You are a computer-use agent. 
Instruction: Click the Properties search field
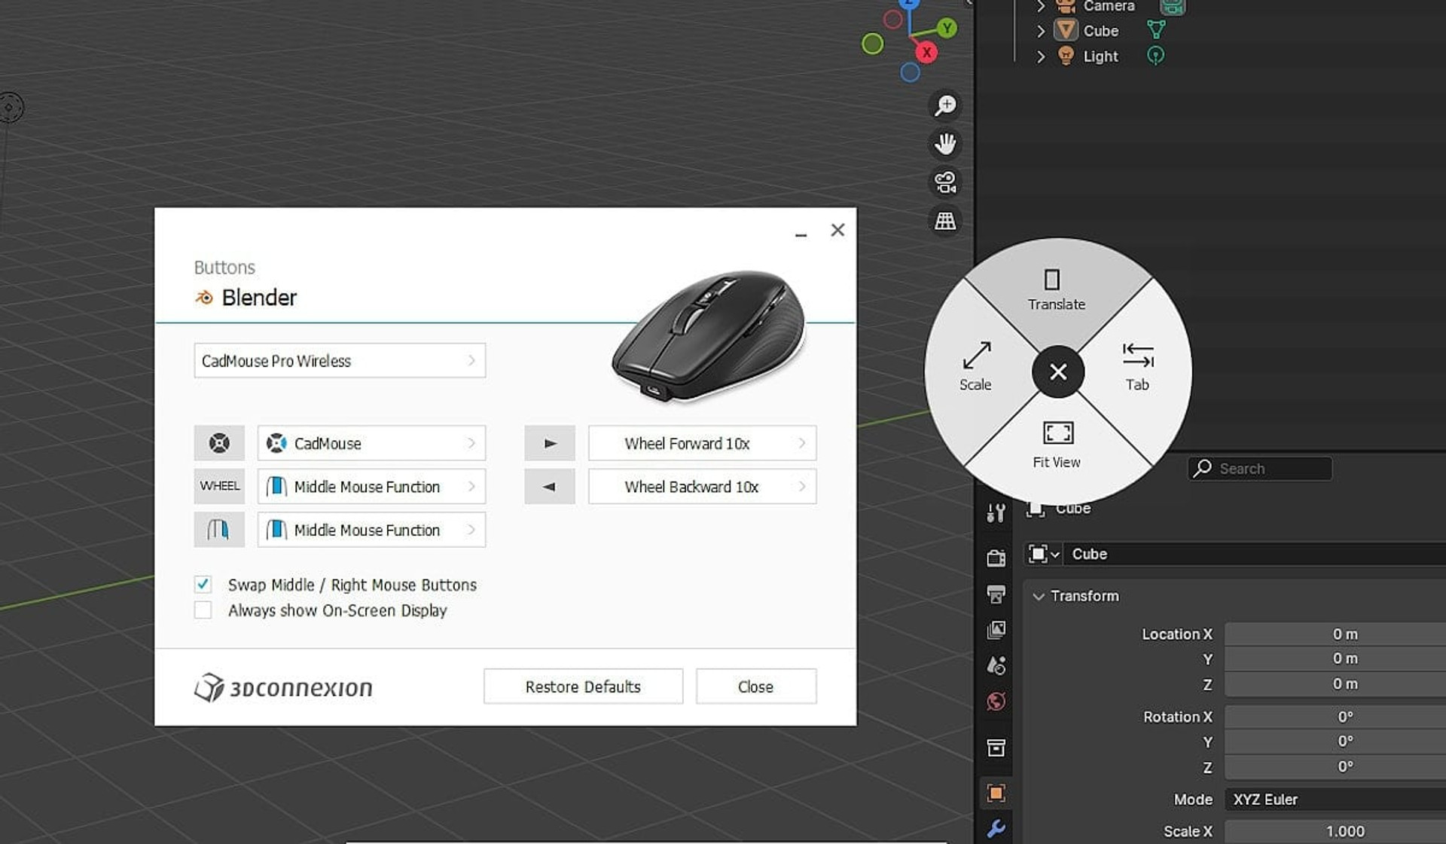pyautogui.click(x=1260, y=468)
